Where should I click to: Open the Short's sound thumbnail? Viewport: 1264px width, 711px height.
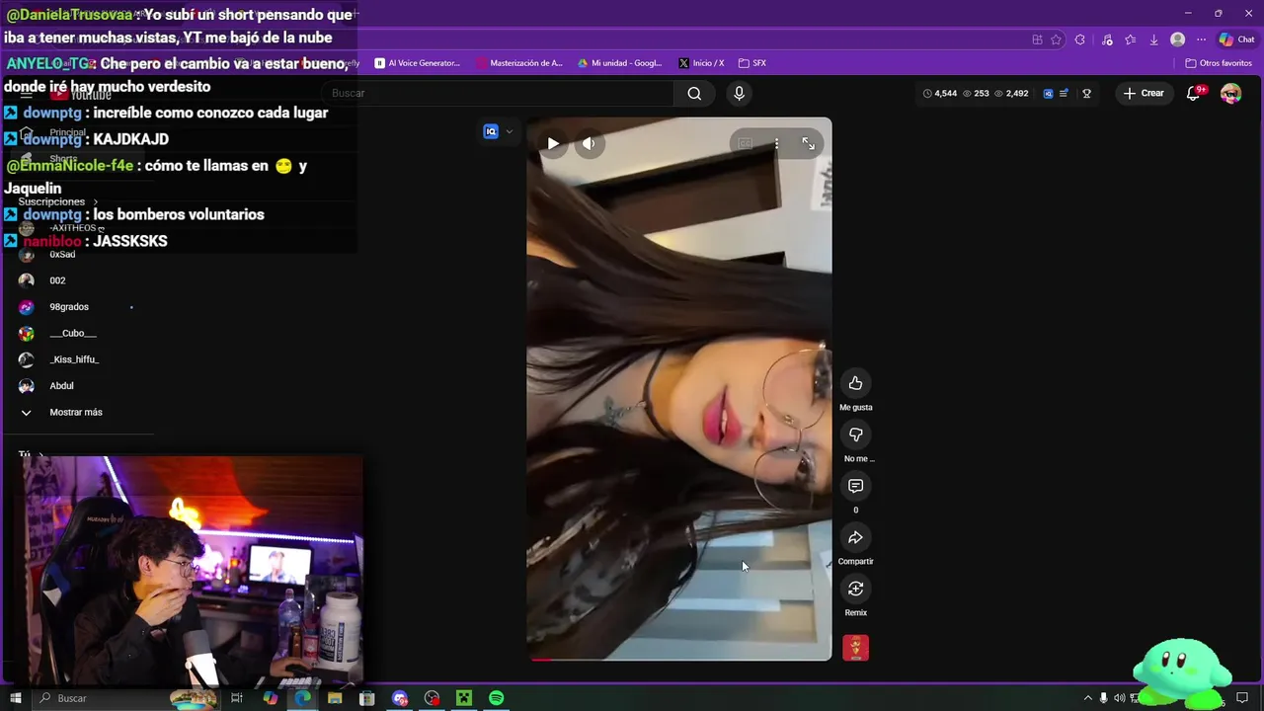tap(855, 648)
